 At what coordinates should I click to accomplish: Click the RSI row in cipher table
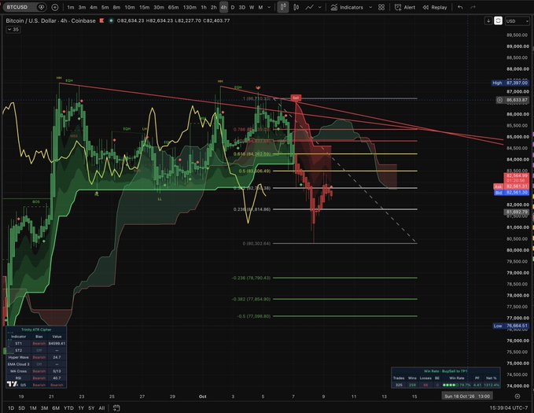(x=36, y=378)
